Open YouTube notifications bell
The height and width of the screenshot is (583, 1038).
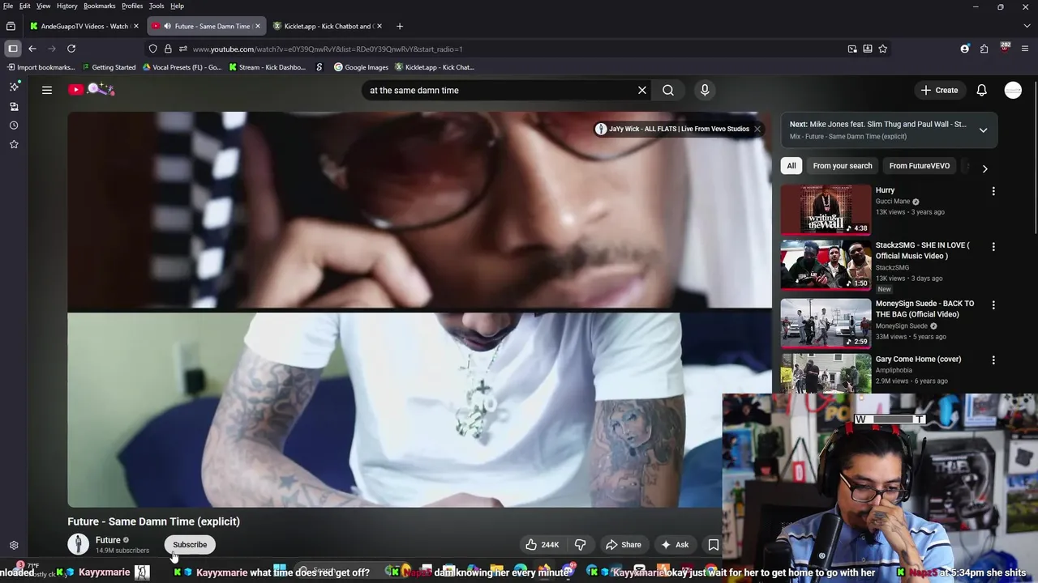pyautogui.click(x=981, y=90)
